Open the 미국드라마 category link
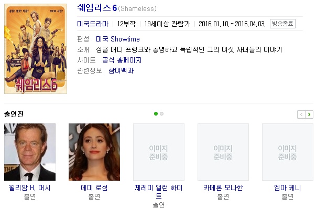This screenshot has width=316, height=208. coord(93,24)
